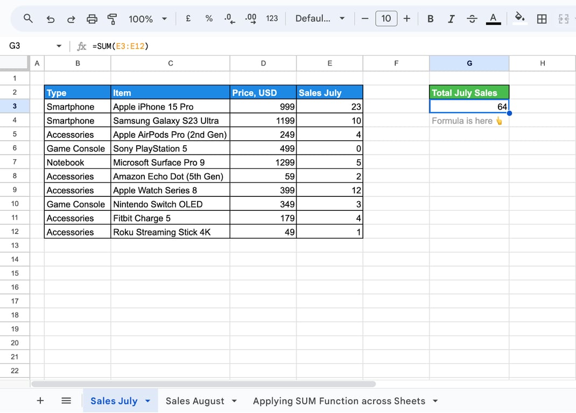
Task: Click the undo arrow icon
Action: click(50, 19)
